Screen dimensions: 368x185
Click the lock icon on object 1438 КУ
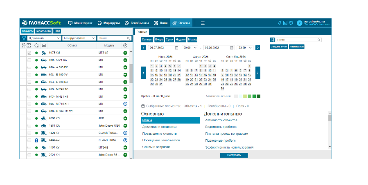click(36, 140)
